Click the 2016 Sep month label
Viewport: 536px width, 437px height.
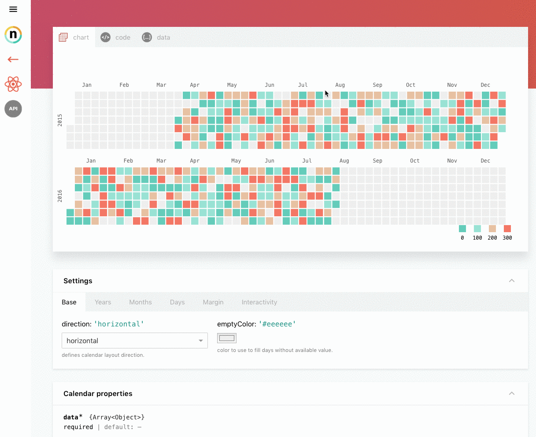pyautogui.click(x=377, y=161)
